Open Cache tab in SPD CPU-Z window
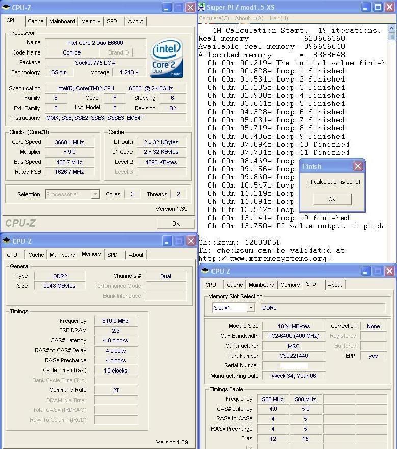397x449 pixels. tap(234, 285)
